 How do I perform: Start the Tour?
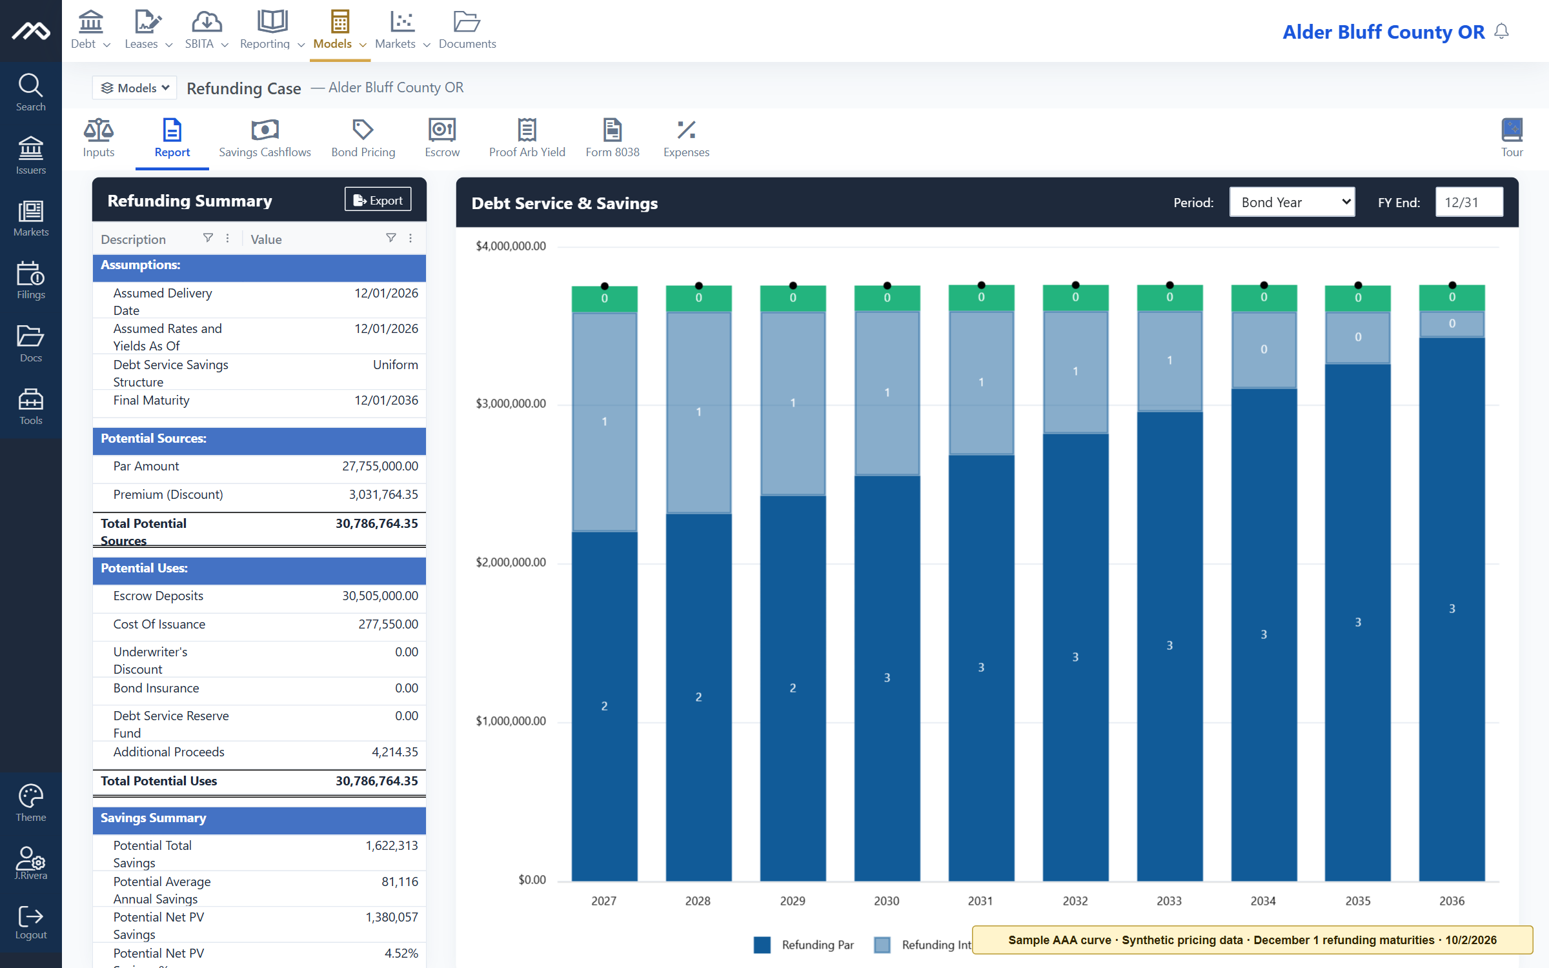(1512, 137)
